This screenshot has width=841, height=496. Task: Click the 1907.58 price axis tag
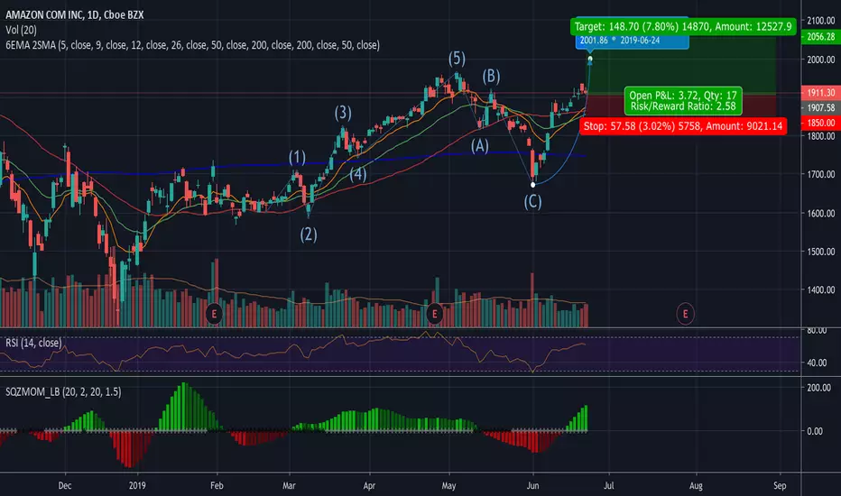[x=820, y=108]
